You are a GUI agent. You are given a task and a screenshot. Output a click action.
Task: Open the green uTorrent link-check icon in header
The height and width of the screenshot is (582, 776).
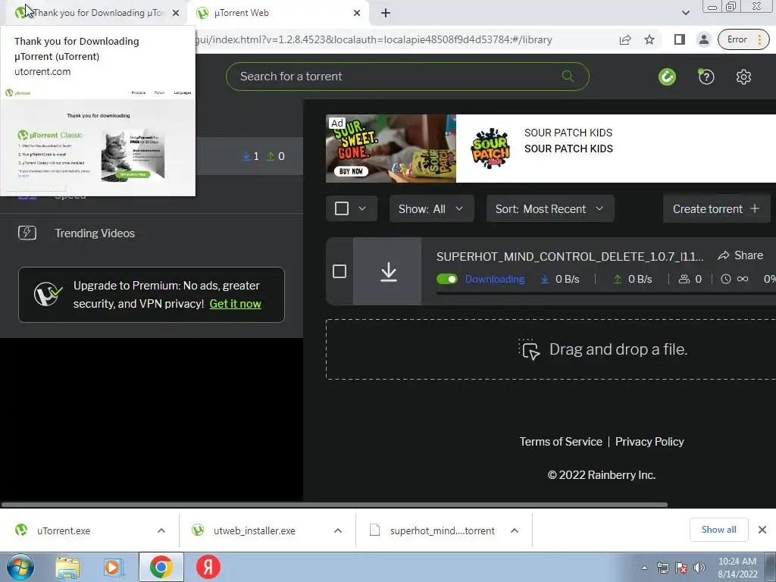667,77
